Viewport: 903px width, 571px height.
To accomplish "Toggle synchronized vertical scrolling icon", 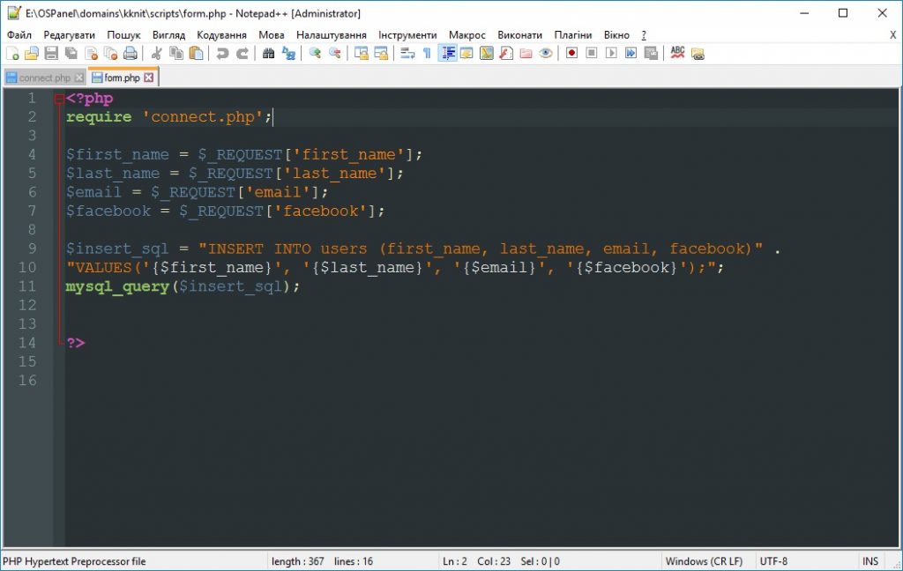I will [361, 54].
